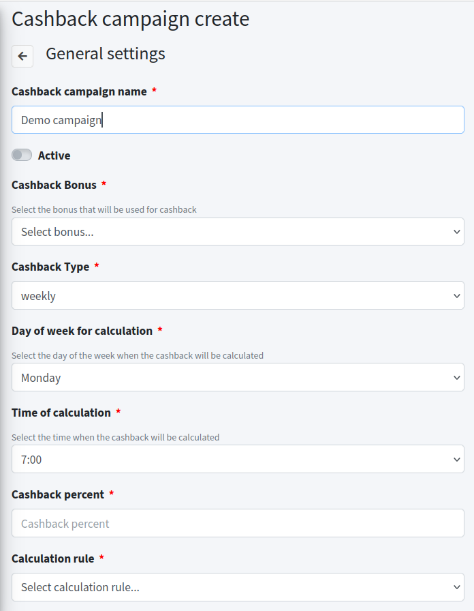
Task: Click the Cashback percent label
Action: coord(58,494)
